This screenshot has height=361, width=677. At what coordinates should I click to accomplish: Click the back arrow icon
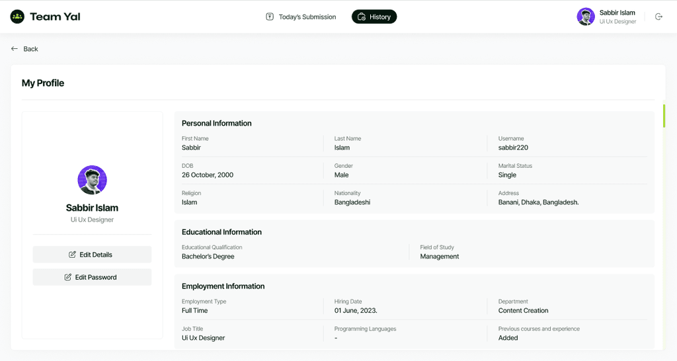tap(15, 49)
